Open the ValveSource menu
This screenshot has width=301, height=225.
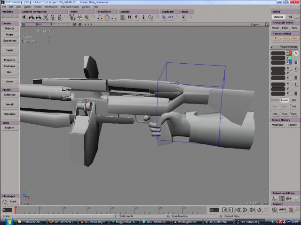tap(51, 7)
